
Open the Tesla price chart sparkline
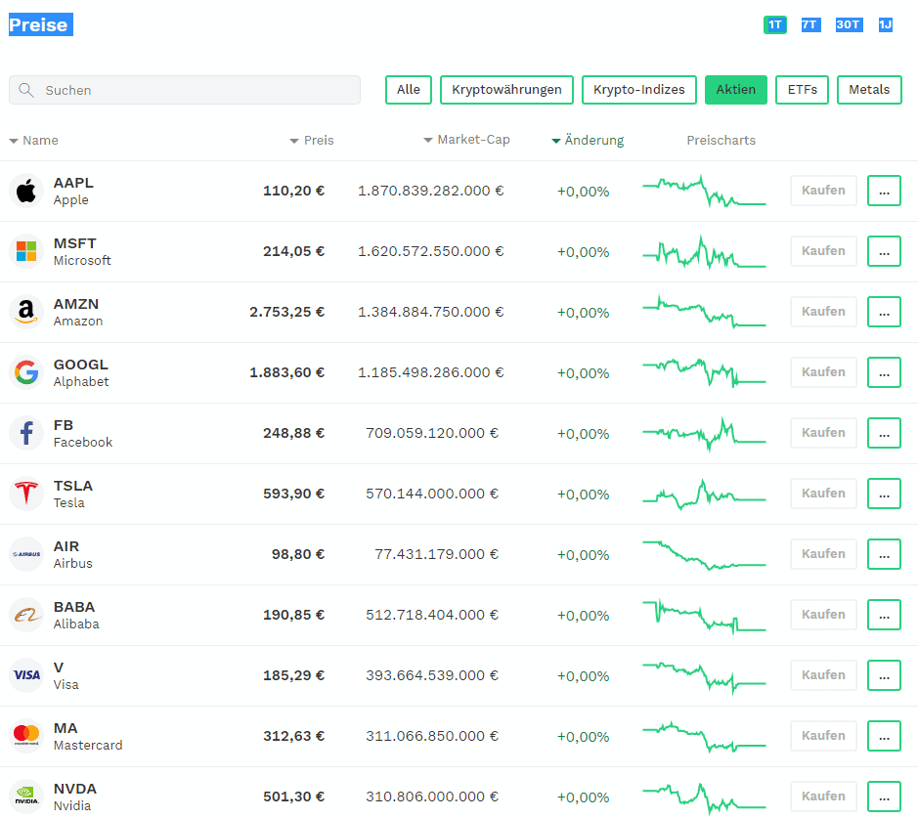point(704,495)
